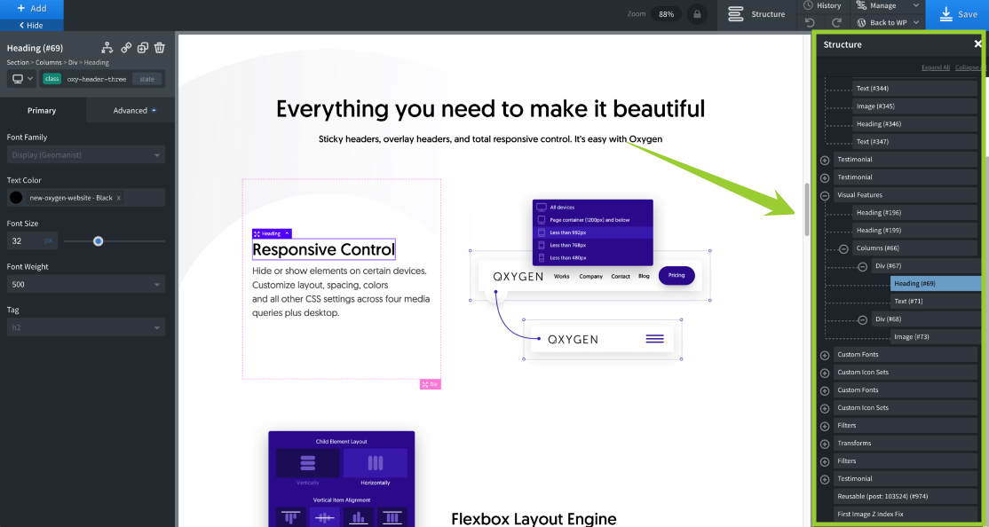
Task: Switch to the Primary tab
Action: [x=42, y=110]
